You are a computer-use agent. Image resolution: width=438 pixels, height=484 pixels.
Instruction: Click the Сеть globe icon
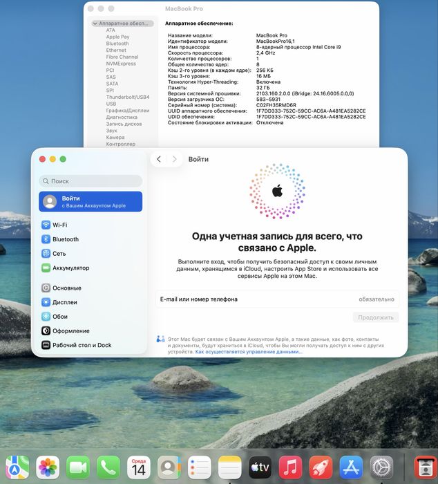coord(46,254)
